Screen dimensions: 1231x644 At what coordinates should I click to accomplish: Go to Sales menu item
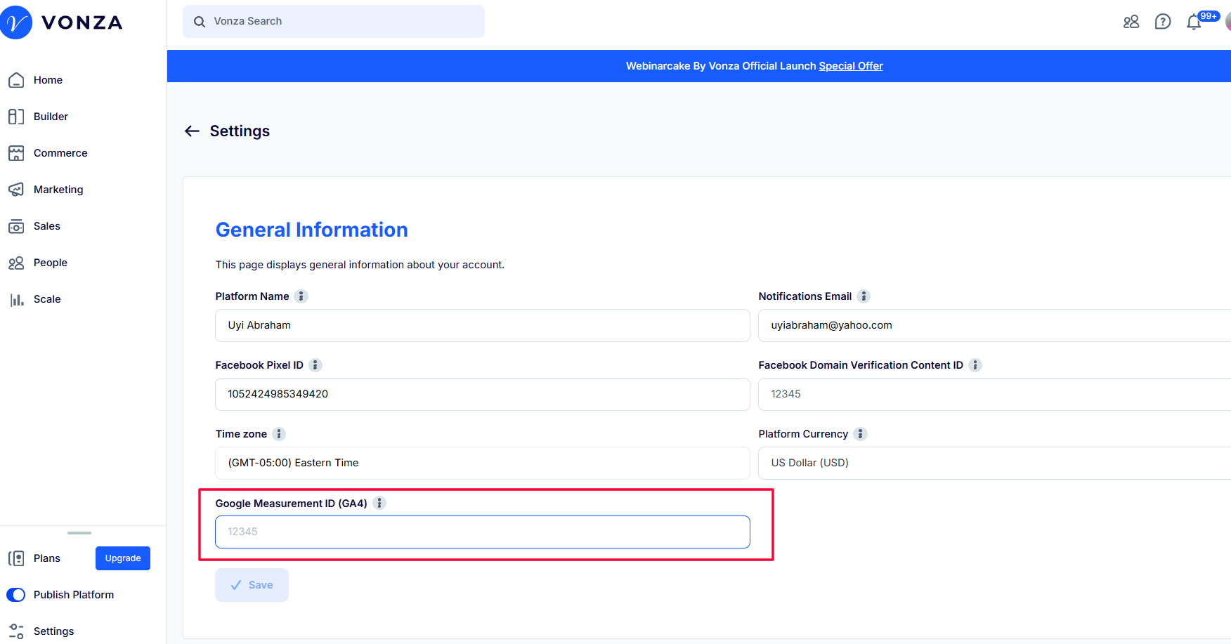click(47, 226)
